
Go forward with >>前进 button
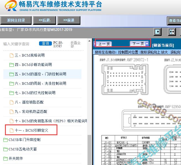pos(69,20)
